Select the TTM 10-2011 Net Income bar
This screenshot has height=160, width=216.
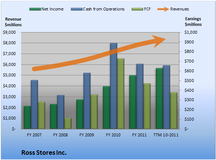[x=159, y=99]
